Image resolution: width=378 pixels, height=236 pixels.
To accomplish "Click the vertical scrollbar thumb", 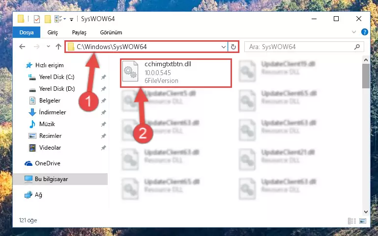I will 366,76.
